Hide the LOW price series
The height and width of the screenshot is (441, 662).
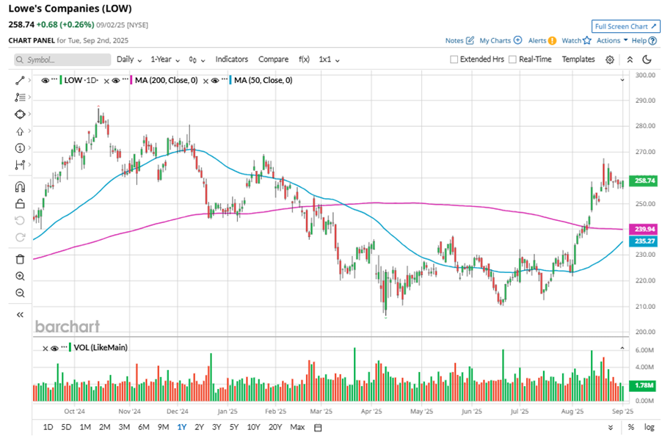pyautogui.click(x=46, y=80)
